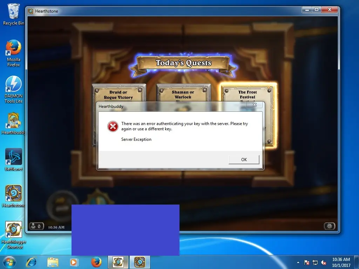Open the Hearthstone settings gear button
This screenshot has height=269, width=359.
pos(330,226)
